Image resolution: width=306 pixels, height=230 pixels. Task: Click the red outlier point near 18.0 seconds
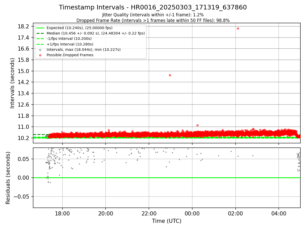pos(238,28)
